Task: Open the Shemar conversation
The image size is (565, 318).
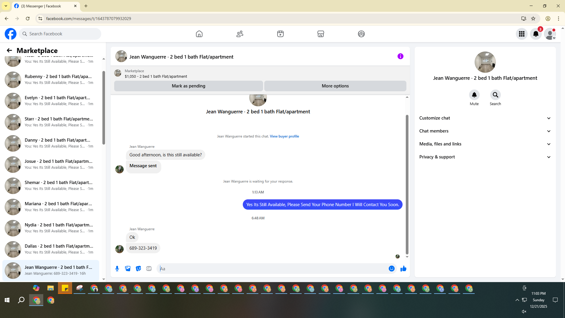Action: (x=51, y=186)
